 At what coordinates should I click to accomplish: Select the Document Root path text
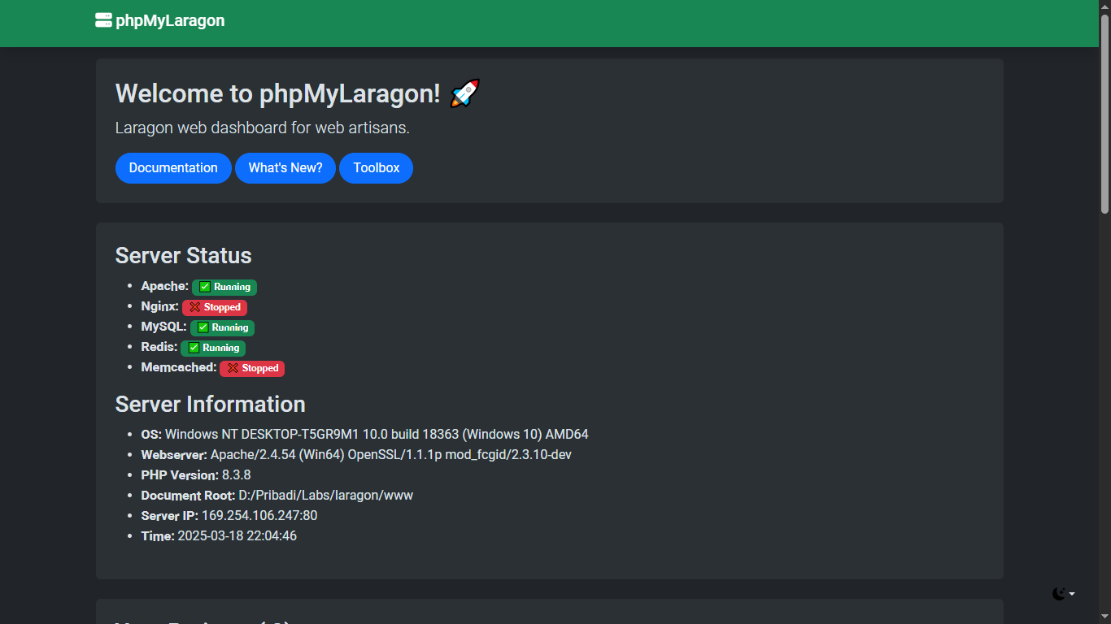(x=326, y=496)
